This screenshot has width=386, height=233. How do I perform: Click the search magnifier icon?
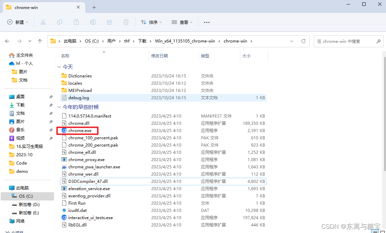pos(379,41)
